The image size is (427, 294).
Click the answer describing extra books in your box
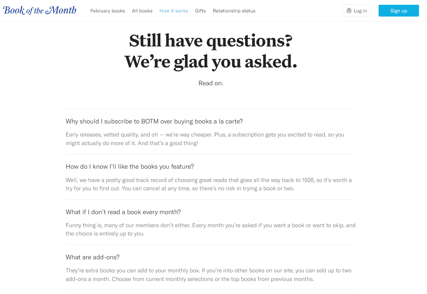(208, 275)
